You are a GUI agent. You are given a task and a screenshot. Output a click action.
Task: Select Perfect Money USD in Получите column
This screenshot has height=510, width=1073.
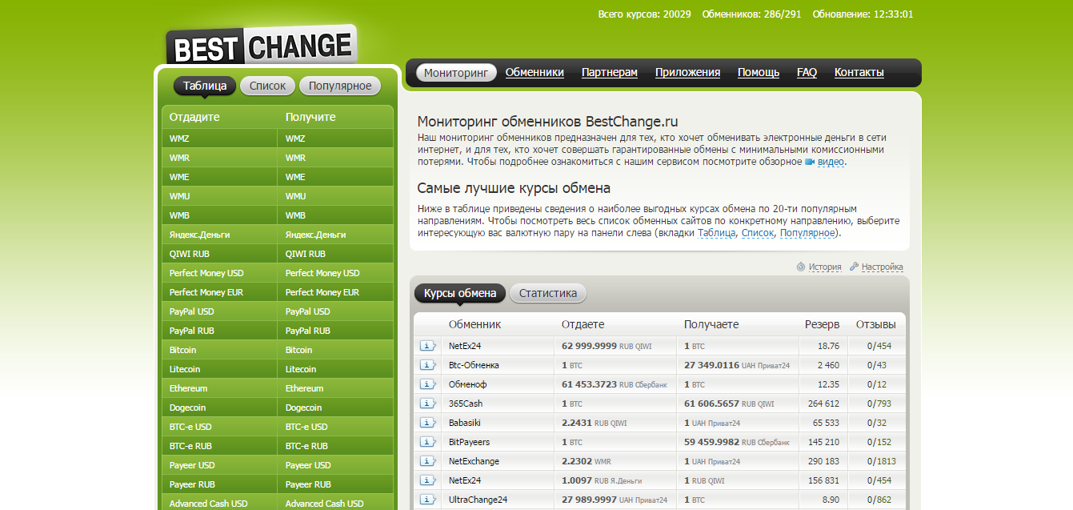(x=335, y=273)
